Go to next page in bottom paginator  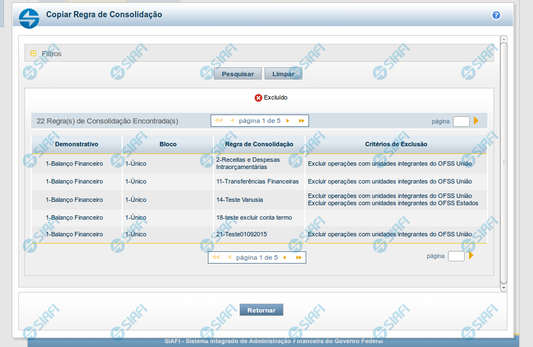click(285, 257)
